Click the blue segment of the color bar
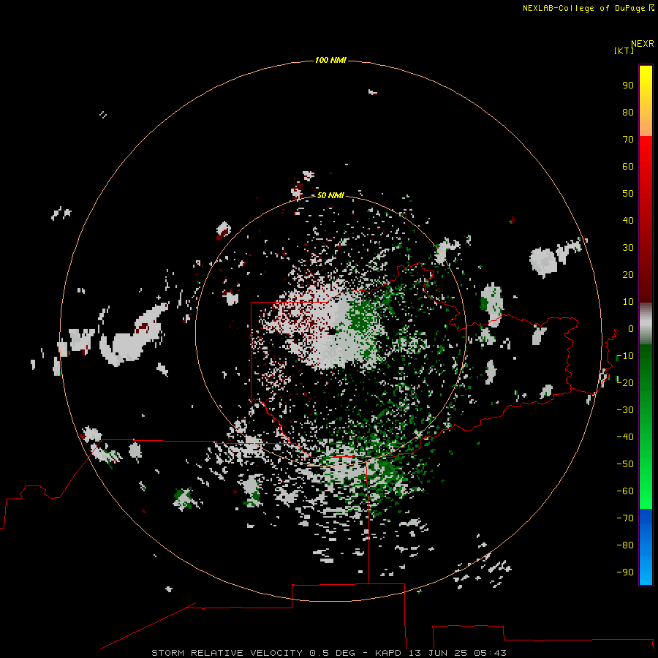 (x=646, y=546)
